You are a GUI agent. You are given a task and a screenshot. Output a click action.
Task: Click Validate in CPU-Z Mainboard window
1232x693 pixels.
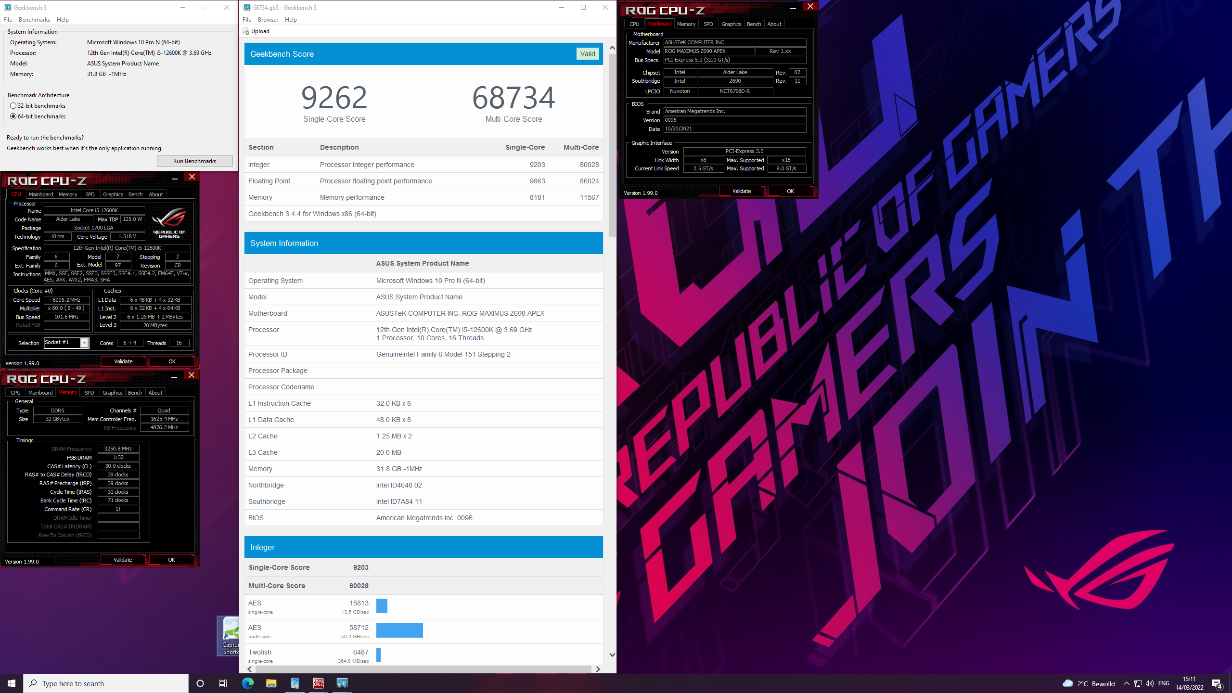point(742,191)
